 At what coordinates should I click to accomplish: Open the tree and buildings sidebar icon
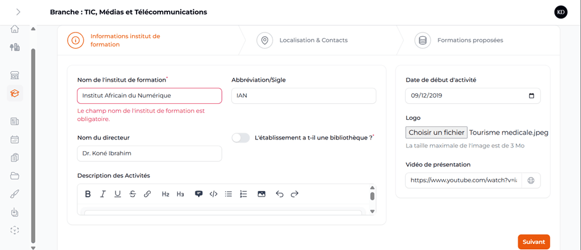click(15, 47)
